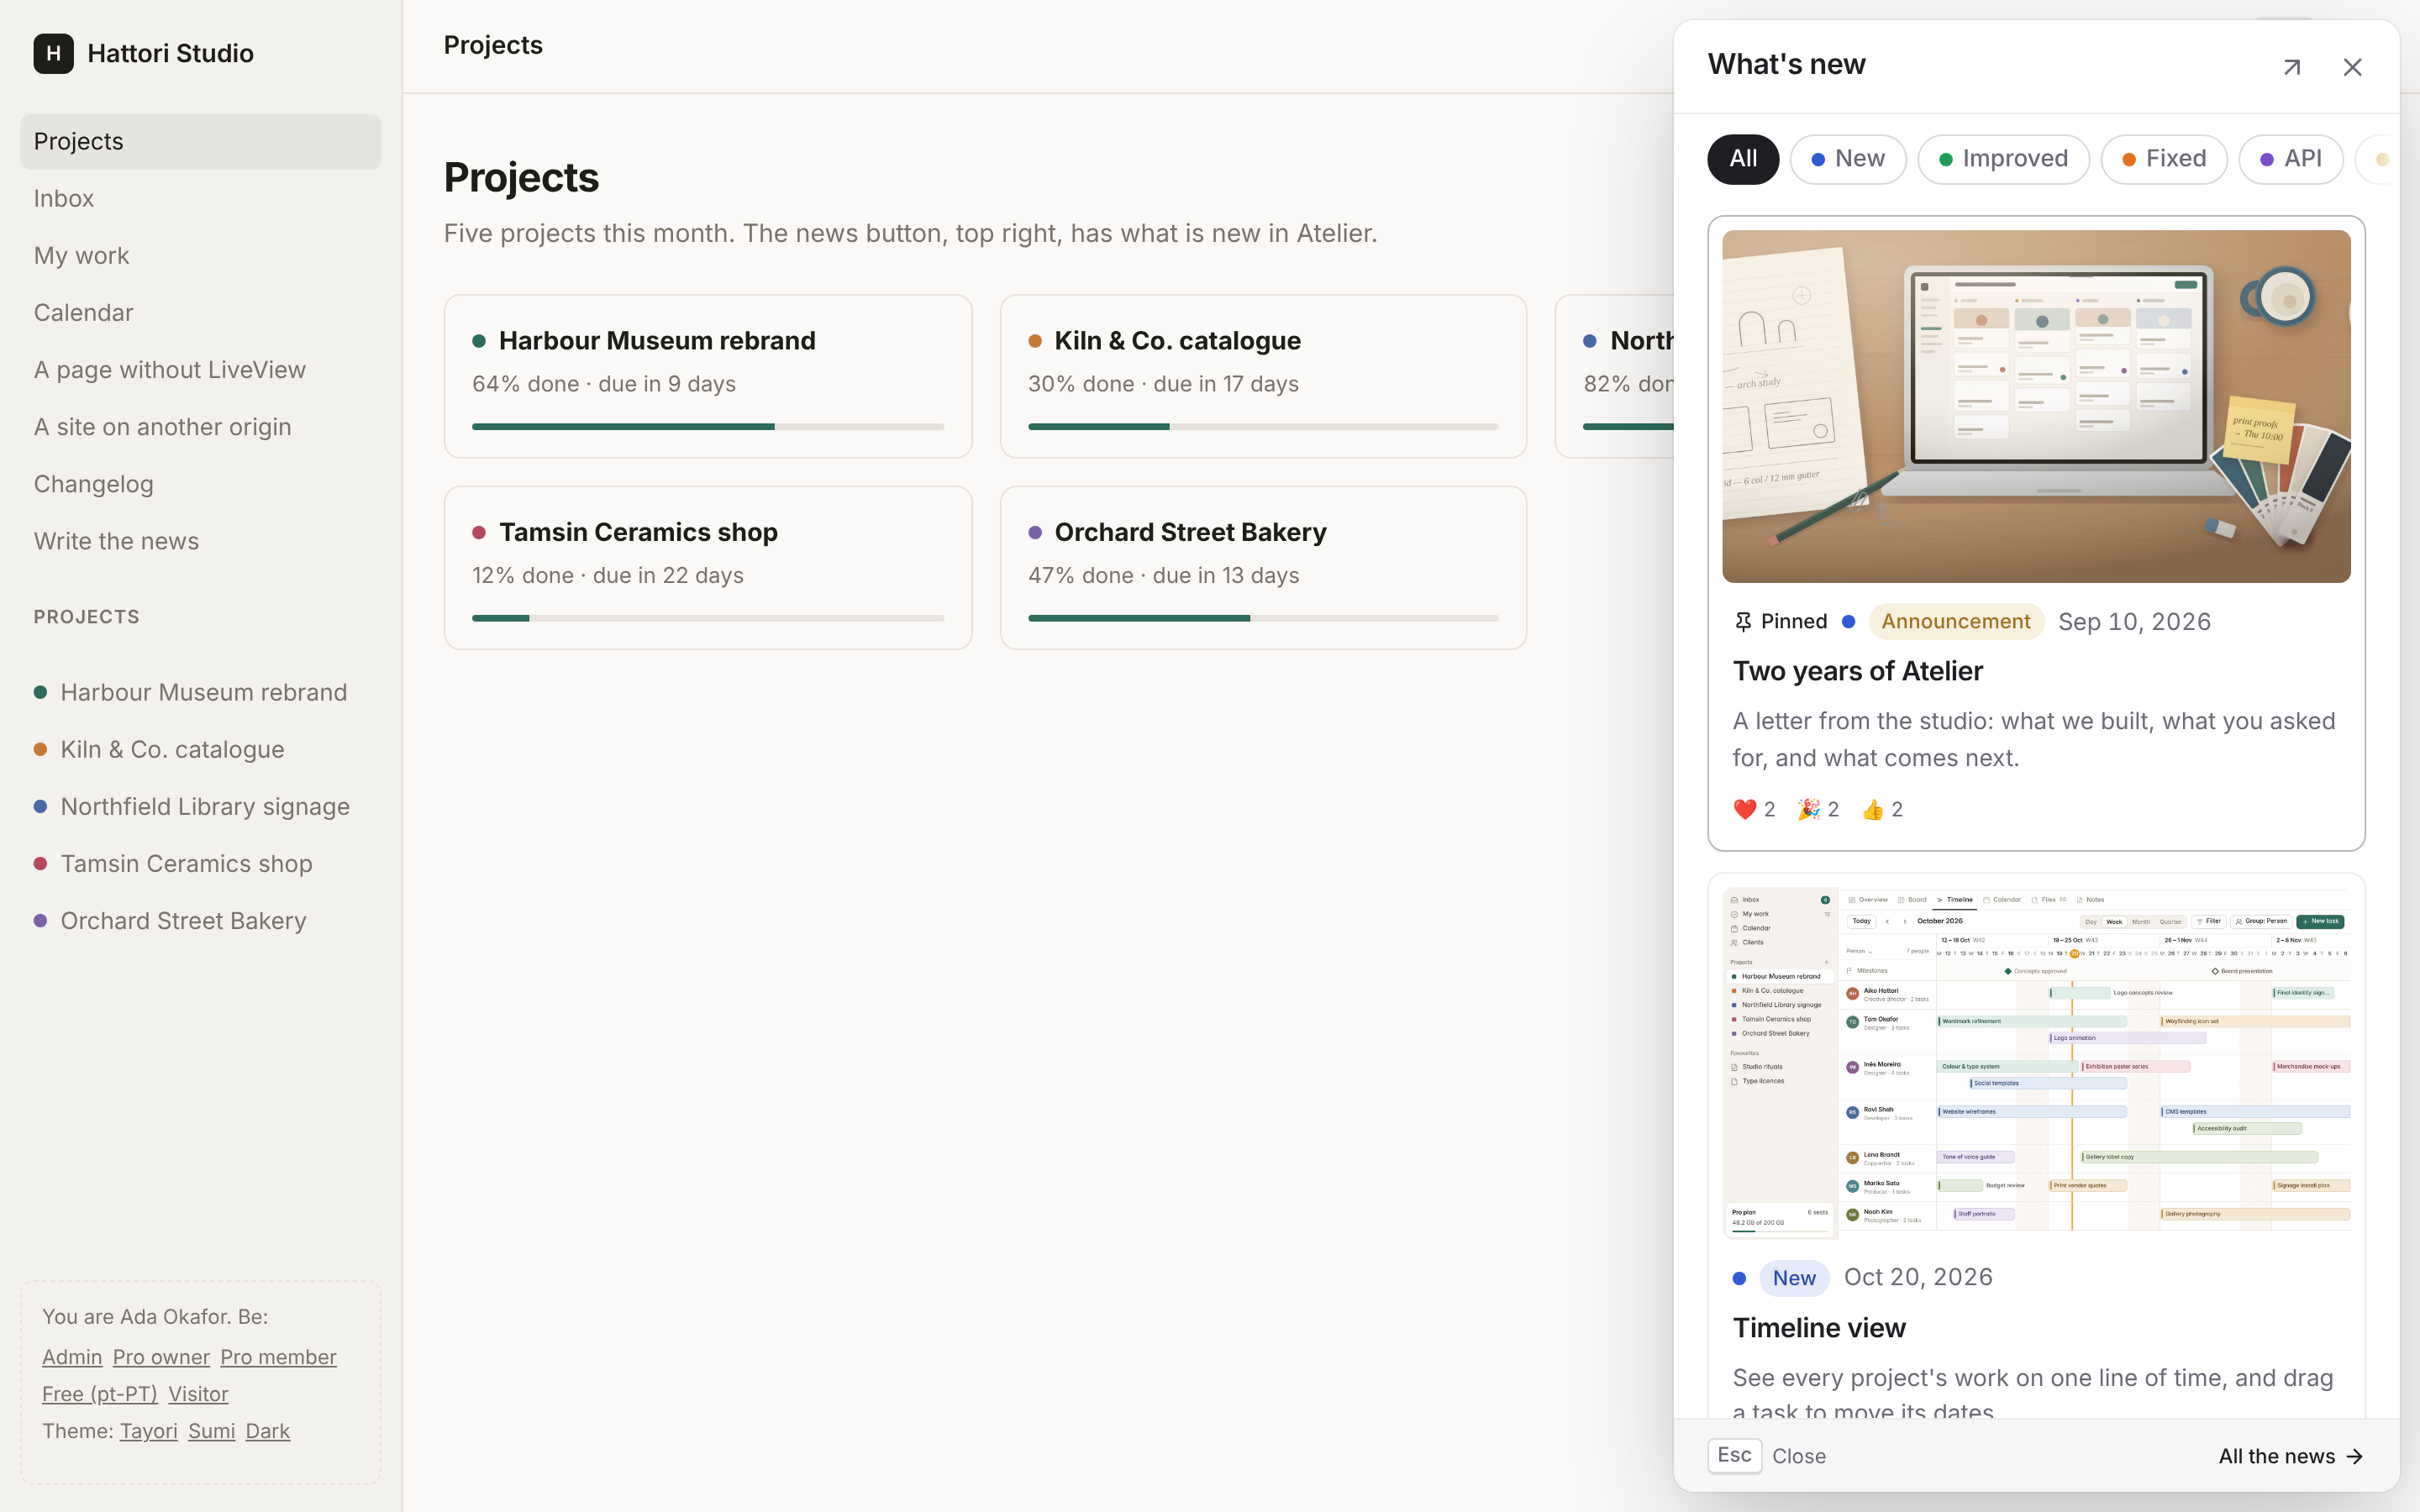Click the Esc Close button

(1767, 1456)
